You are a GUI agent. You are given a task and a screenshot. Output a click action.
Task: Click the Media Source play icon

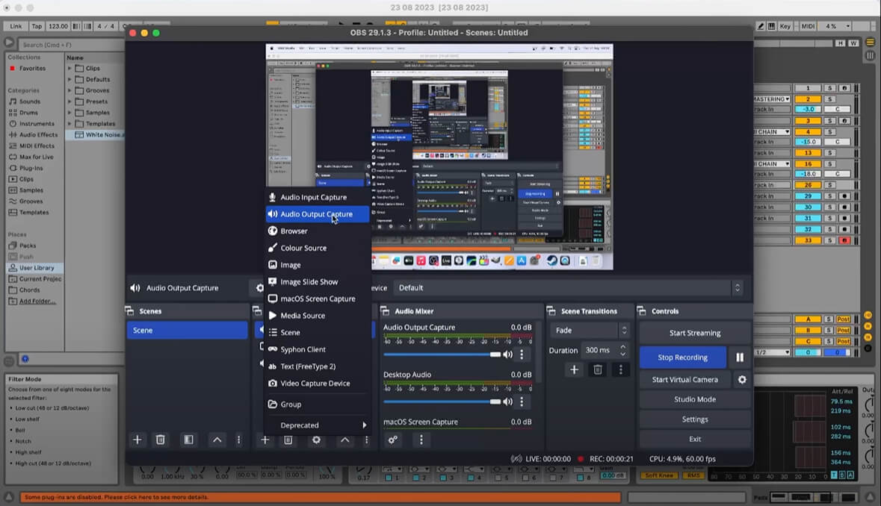[x=273, y=315]
